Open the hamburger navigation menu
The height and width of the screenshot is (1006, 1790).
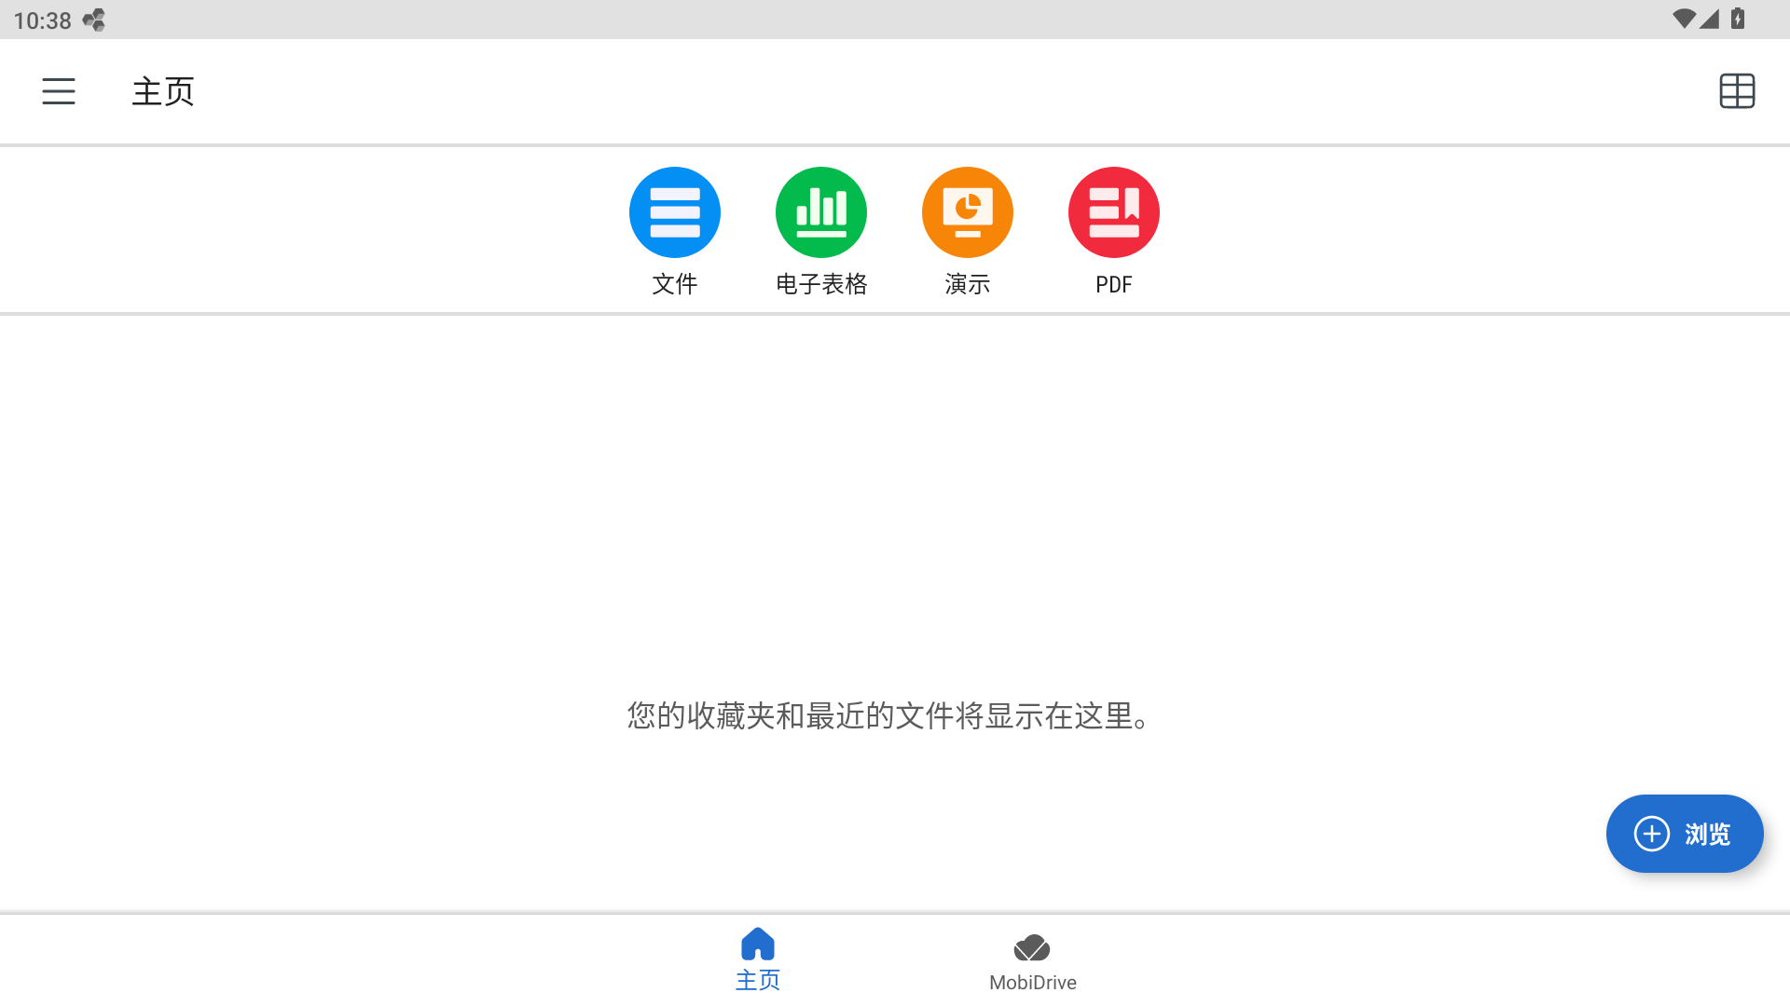coord(58,91)
